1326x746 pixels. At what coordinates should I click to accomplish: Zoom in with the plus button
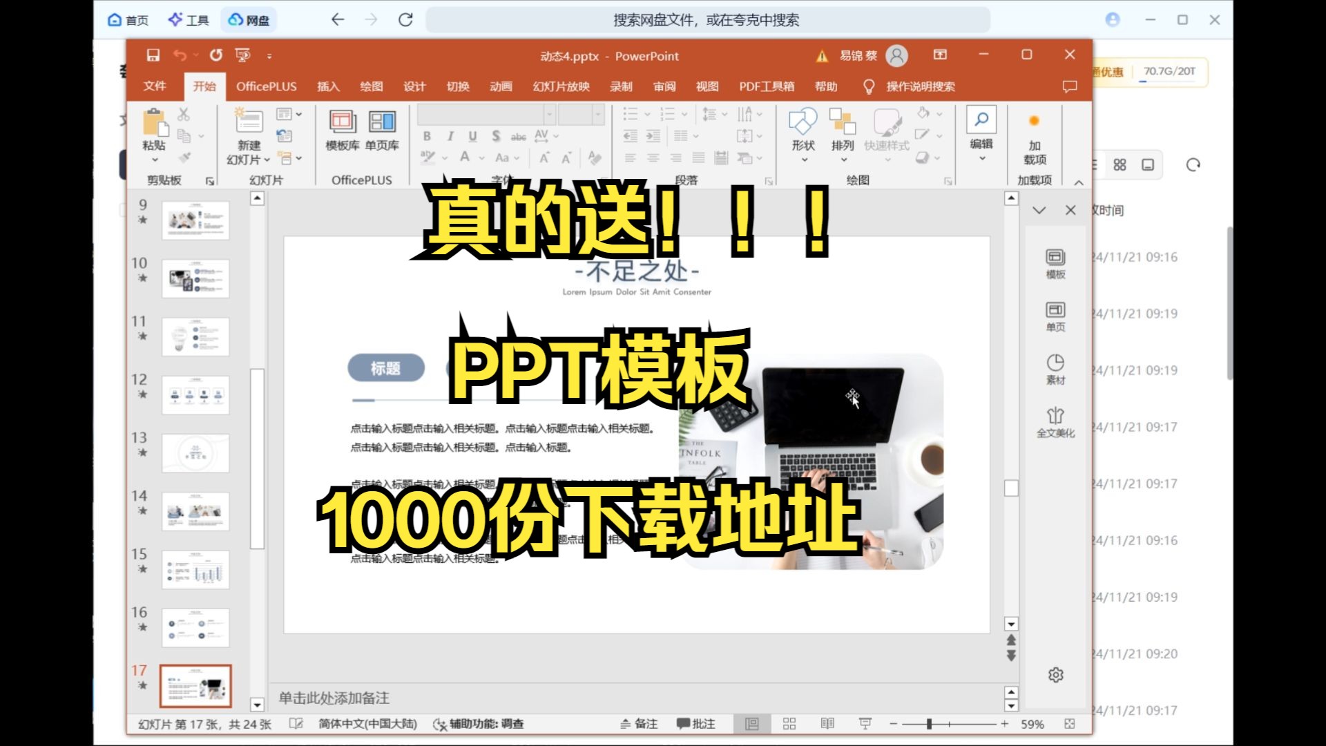click(x=1004, y=724)
